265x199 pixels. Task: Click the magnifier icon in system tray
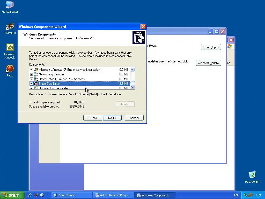(x=251, y=195)
